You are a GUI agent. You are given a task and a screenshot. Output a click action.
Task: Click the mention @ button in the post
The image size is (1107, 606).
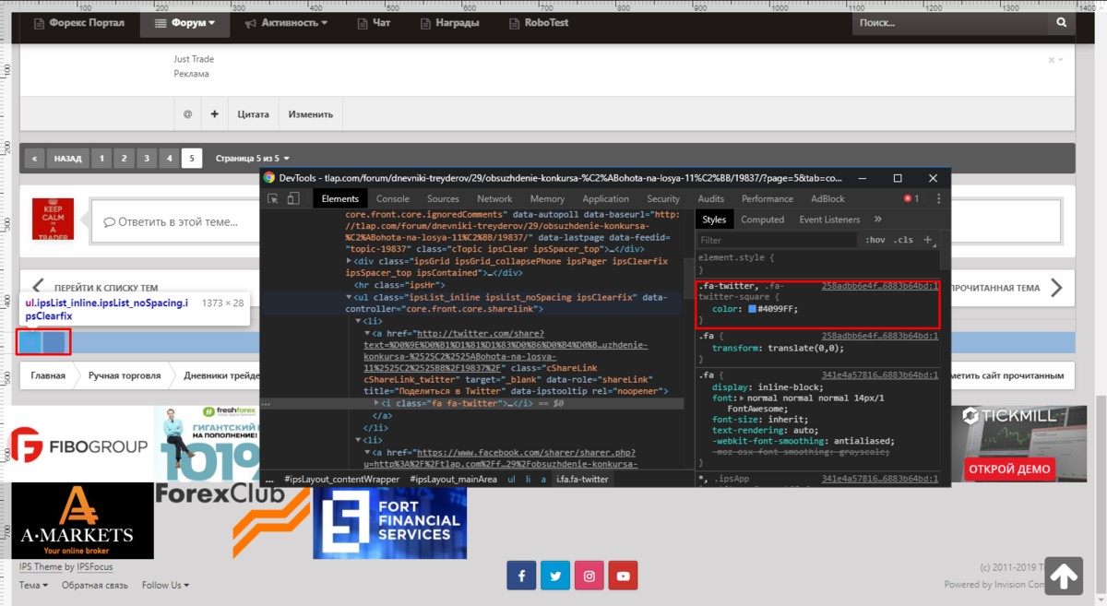point(188,114)
